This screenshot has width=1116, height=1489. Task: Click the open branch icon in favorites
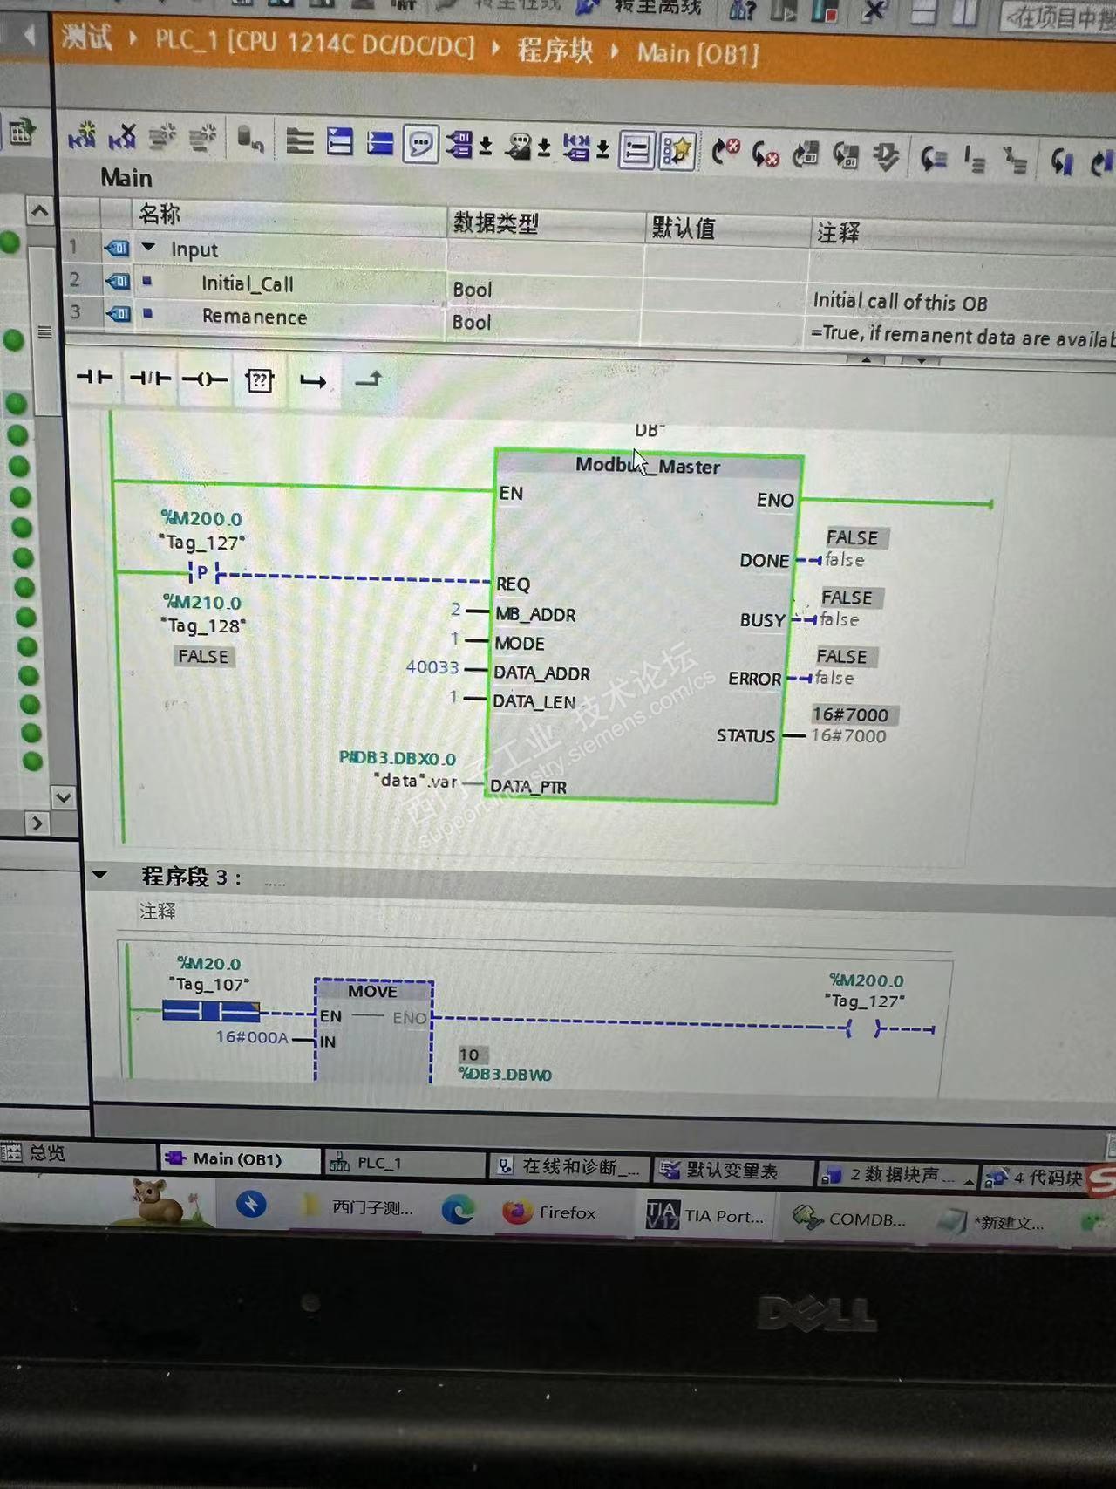(x=312, y=381)
